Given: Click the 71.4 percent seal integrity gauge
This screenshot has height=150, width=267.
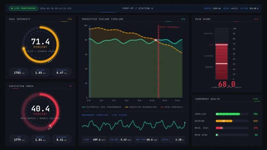Looking at the screenshot, I should (x=40, y=45).
